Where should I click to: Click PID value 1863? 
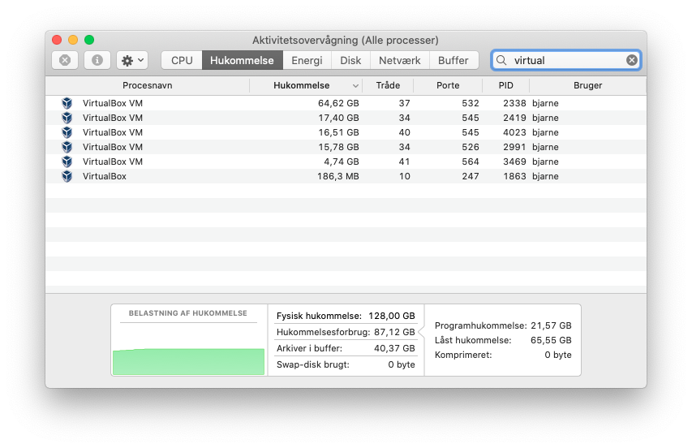click(514, 176)
